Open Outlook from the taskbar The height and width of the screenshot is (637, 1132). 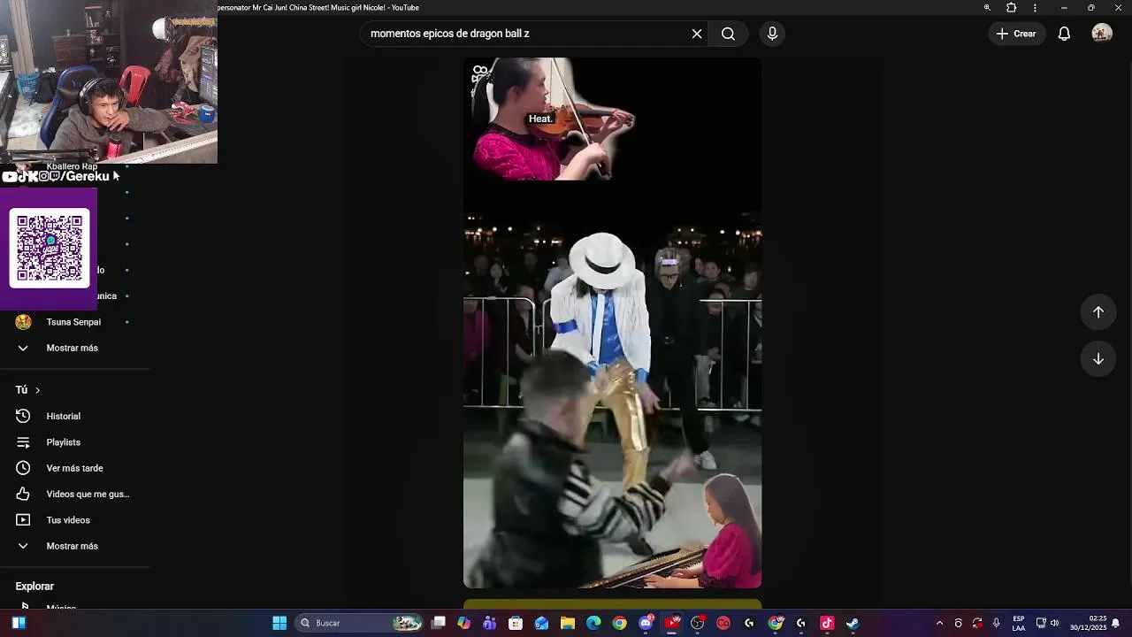[x=542, y=623]
